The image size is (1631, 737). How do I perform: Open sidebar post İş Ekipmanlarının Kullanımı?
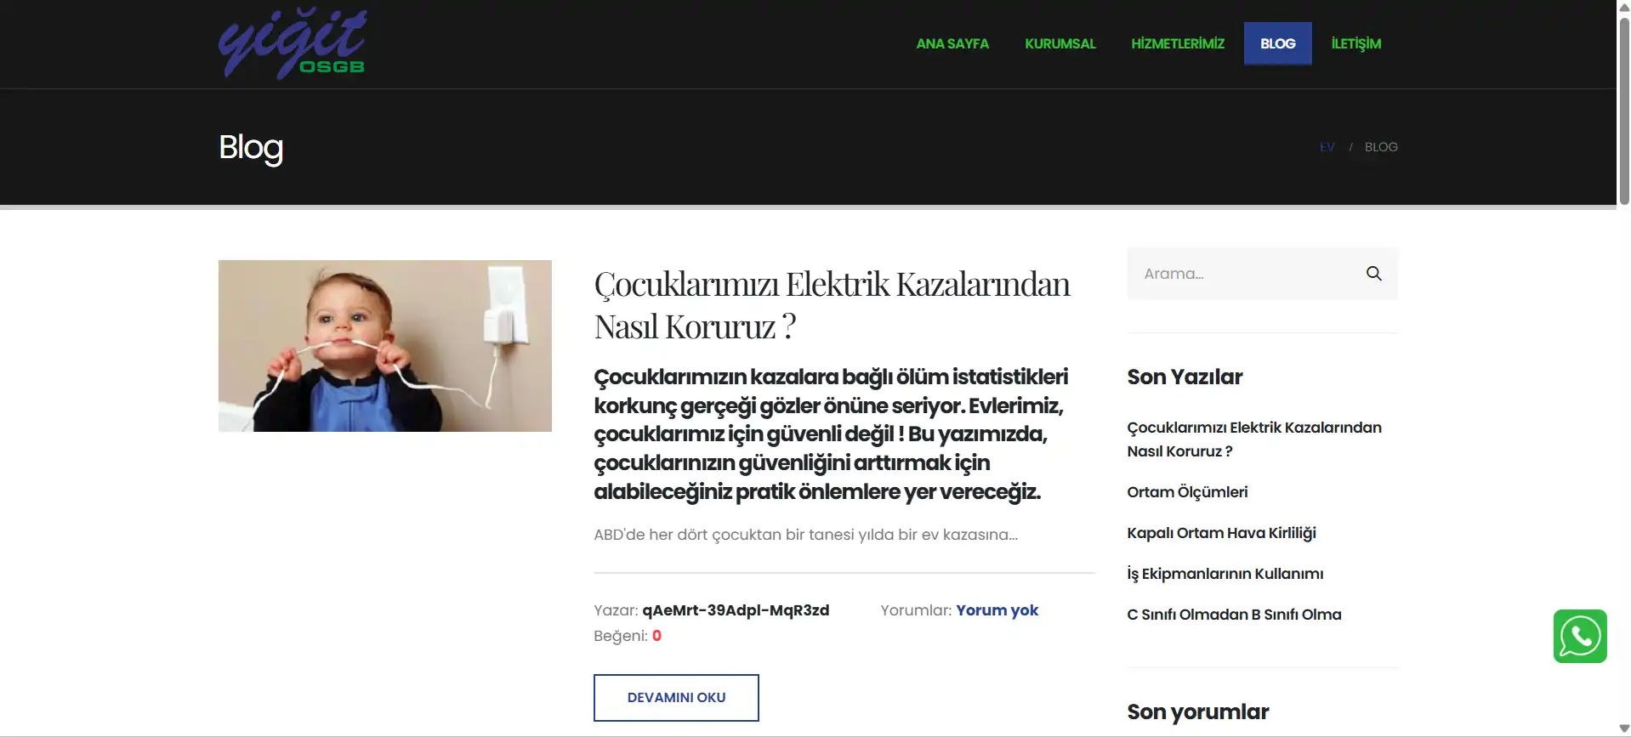(x=1225, y=574)
